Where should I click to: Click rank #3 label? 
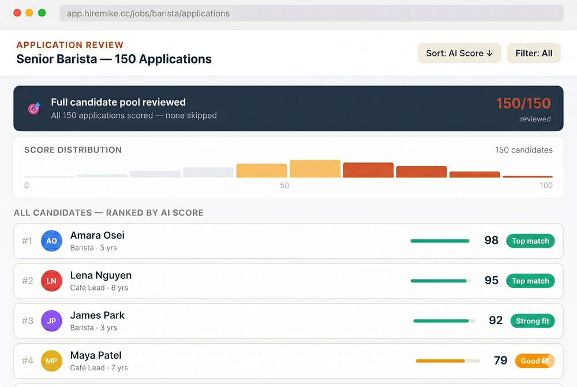[x=28, y=321]
